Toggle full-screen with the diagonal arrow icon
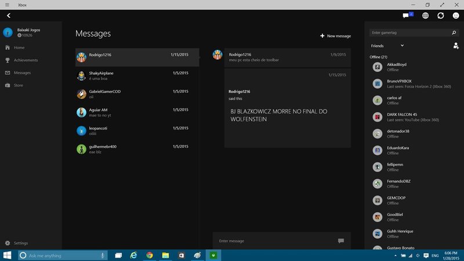This screenshot has width=464, height=261. [442, 5]
